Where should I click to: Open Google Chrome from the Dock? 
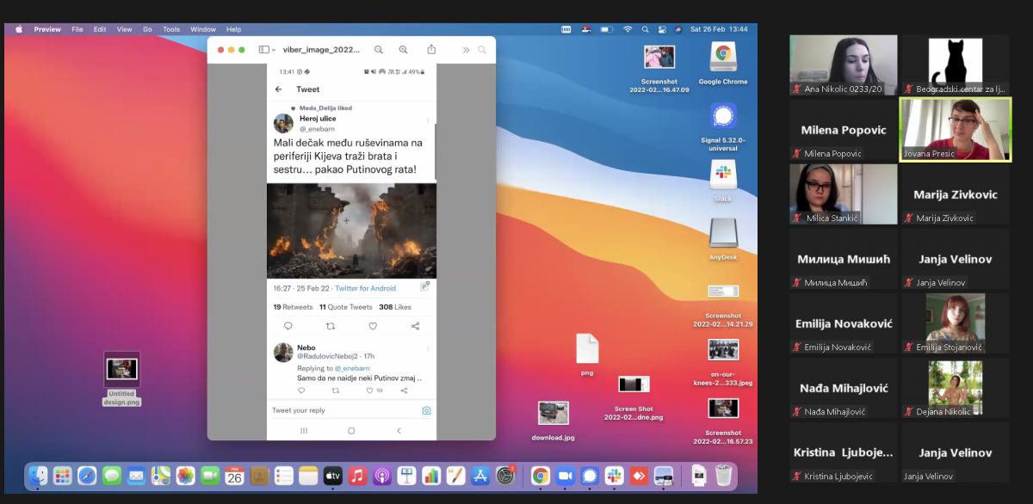click(x=540, y=476)
